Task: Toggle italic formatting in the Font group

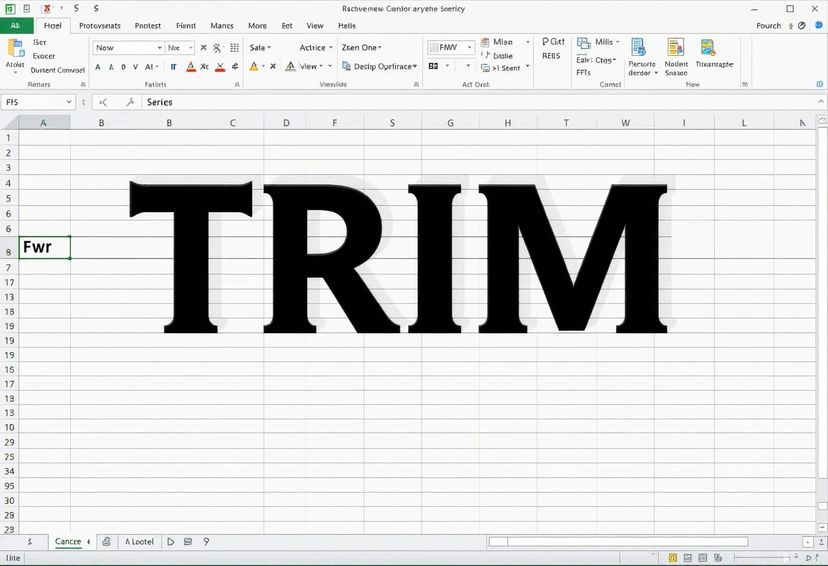Action: (111, 67)
